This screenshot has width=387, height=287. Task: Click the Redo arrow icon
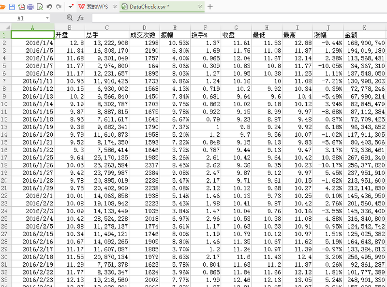(x=59, y=7)
